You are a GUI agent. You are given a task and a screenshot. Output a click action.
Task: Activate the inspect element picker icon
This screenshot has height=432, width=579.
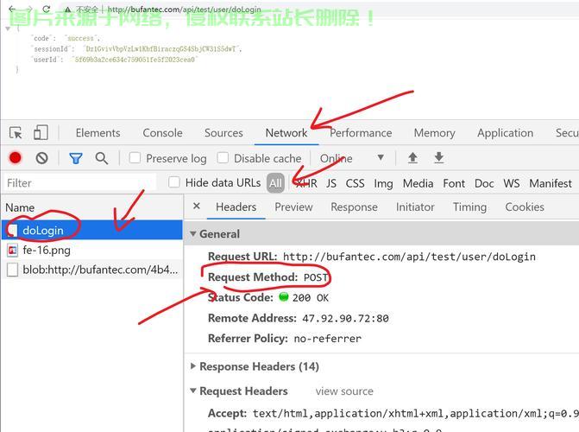(16, 133)
